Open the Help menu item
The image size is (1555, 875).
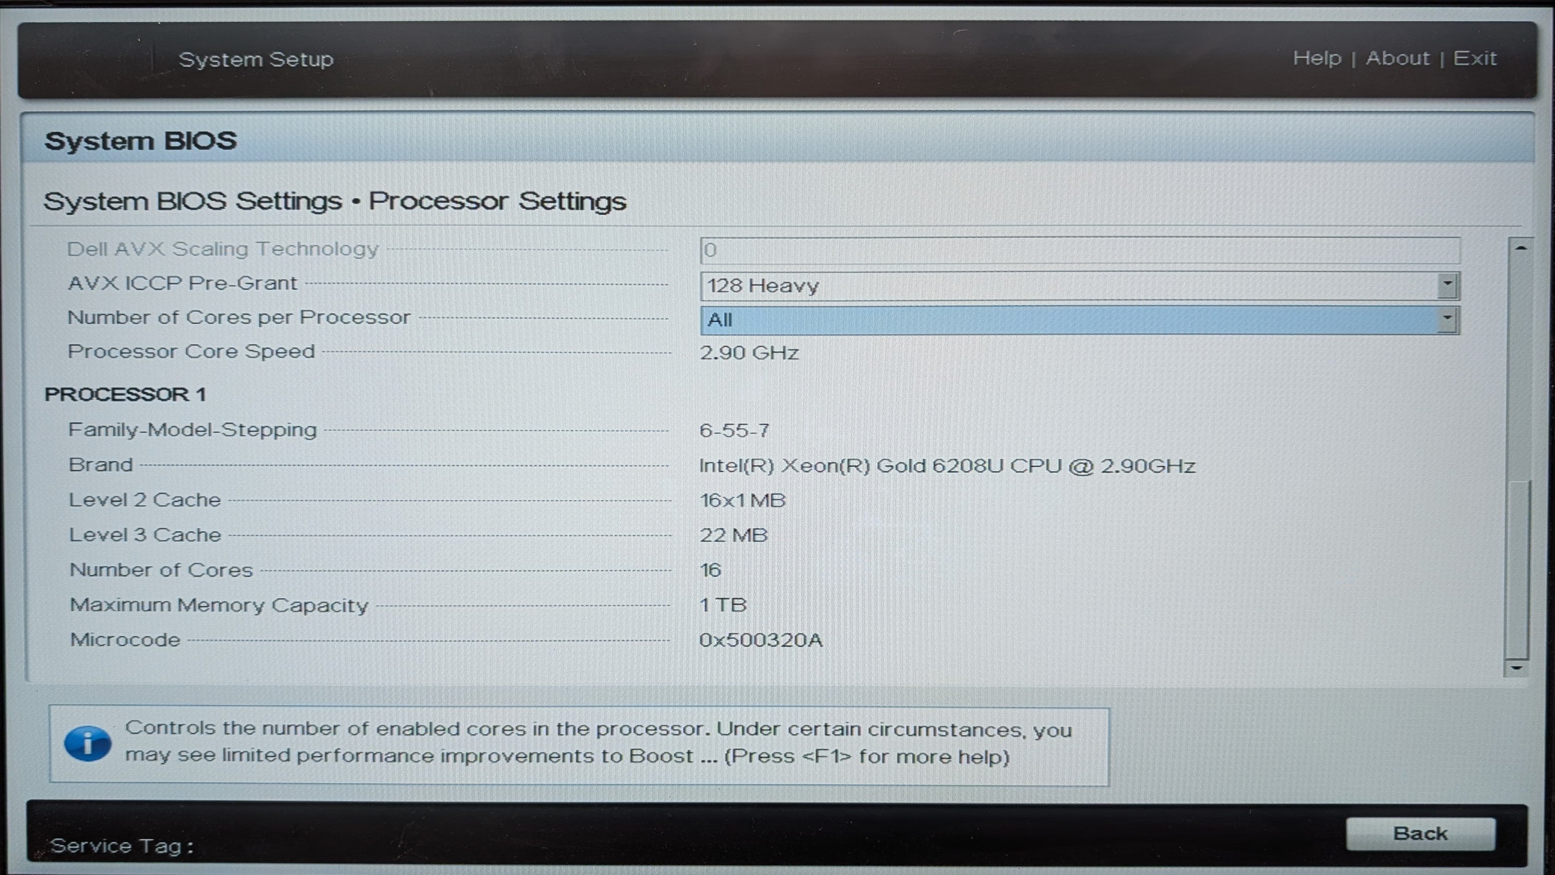tap(1317, 58)
